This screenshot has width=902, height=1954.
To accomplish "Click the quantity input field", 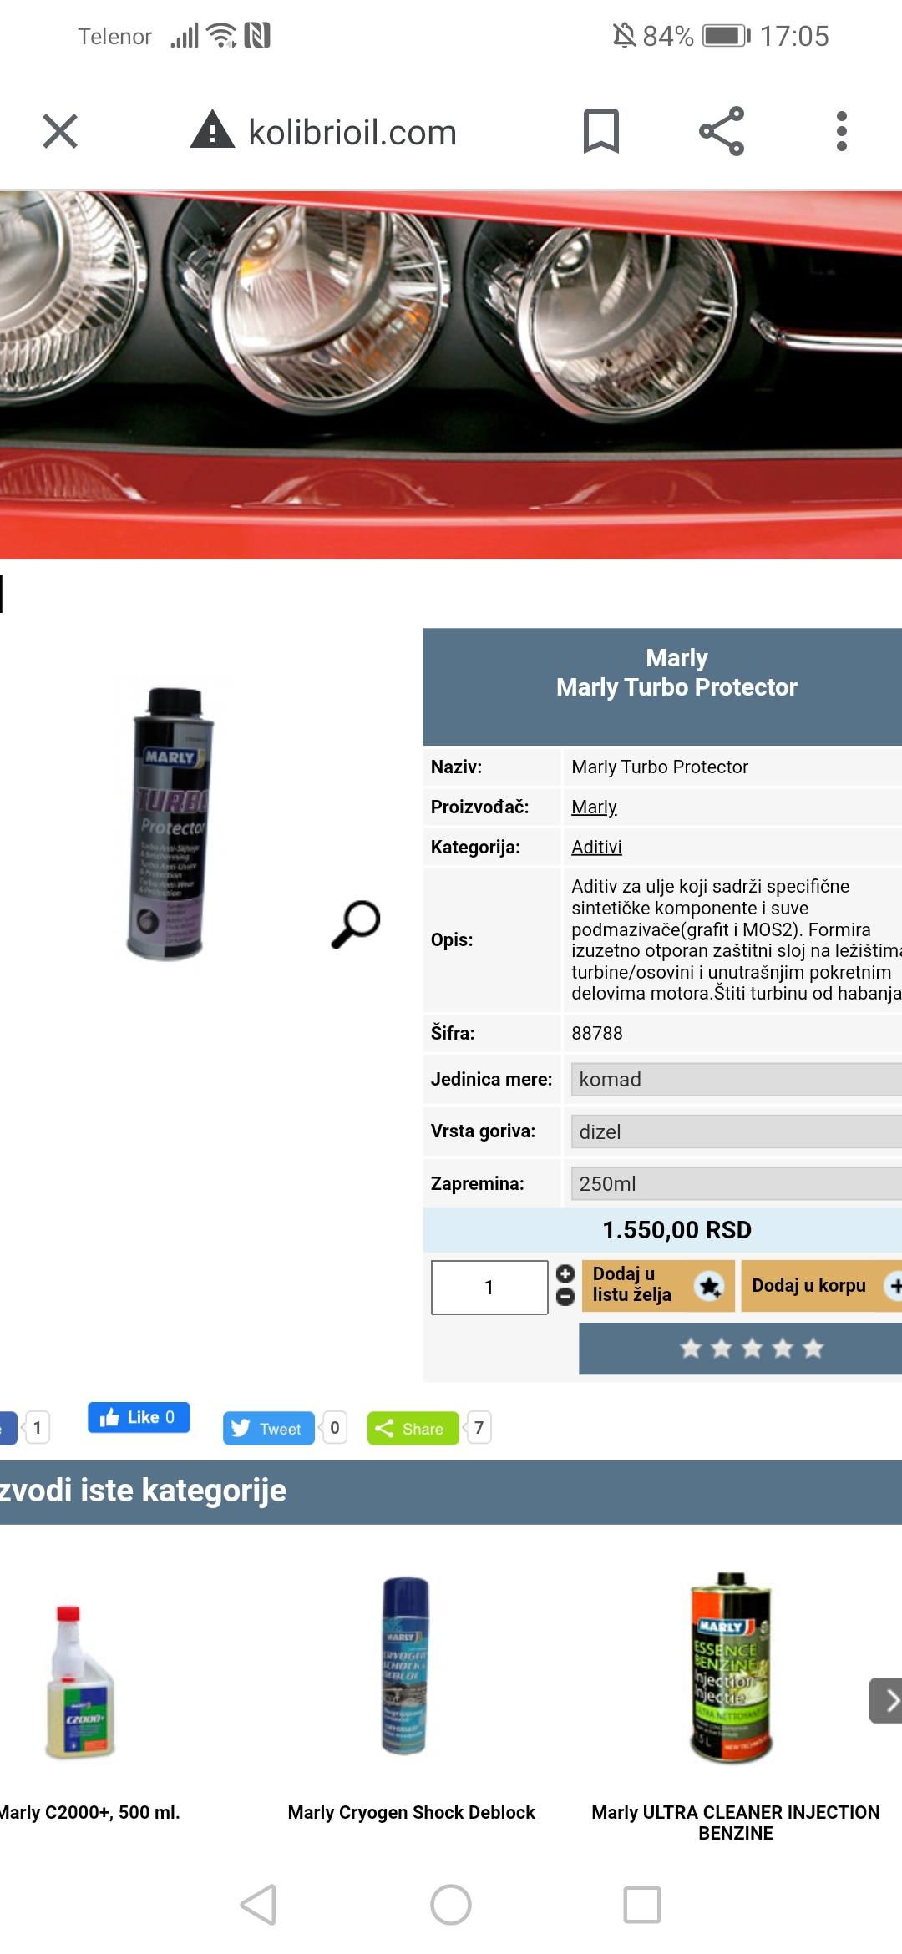I will [489, 1287].
